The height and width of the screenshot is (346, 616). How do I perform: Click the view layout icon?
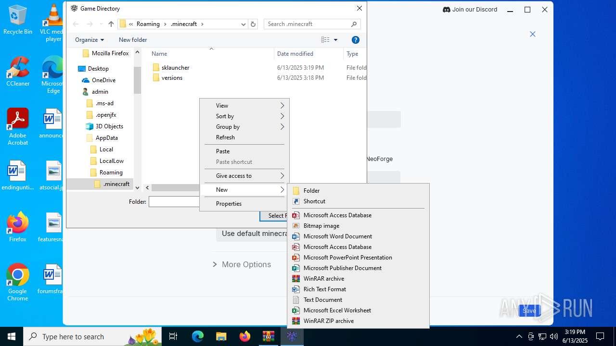[325, 40]
